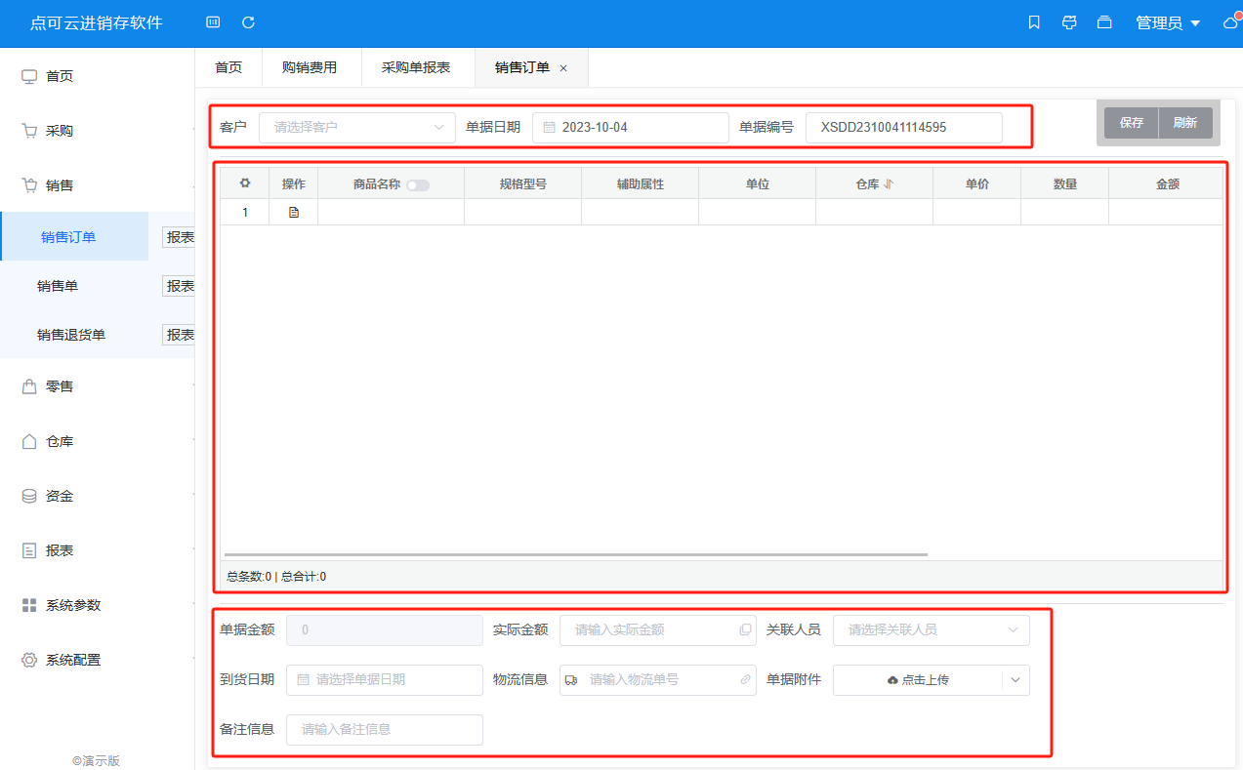Image resolution: width=1243 pixels, height=770 pixels.
Task: Open the 关联人员 dropdown
Action: (x=931, y=630)
